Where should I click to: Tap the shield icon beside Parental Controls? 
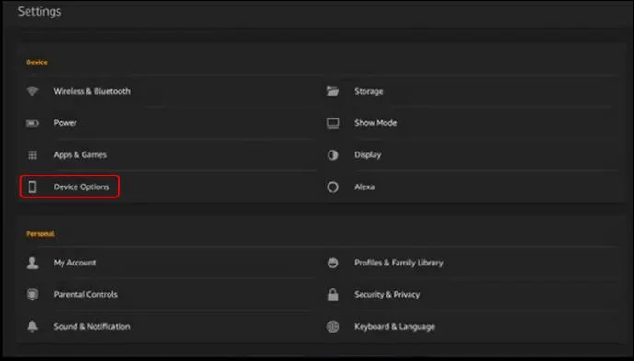32,294
